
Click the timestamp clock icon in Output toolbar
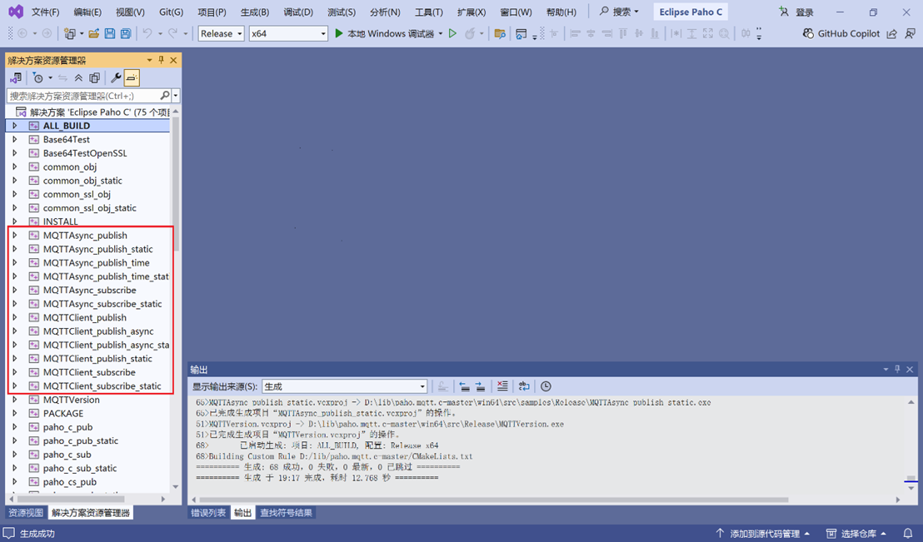coord(546,386)
